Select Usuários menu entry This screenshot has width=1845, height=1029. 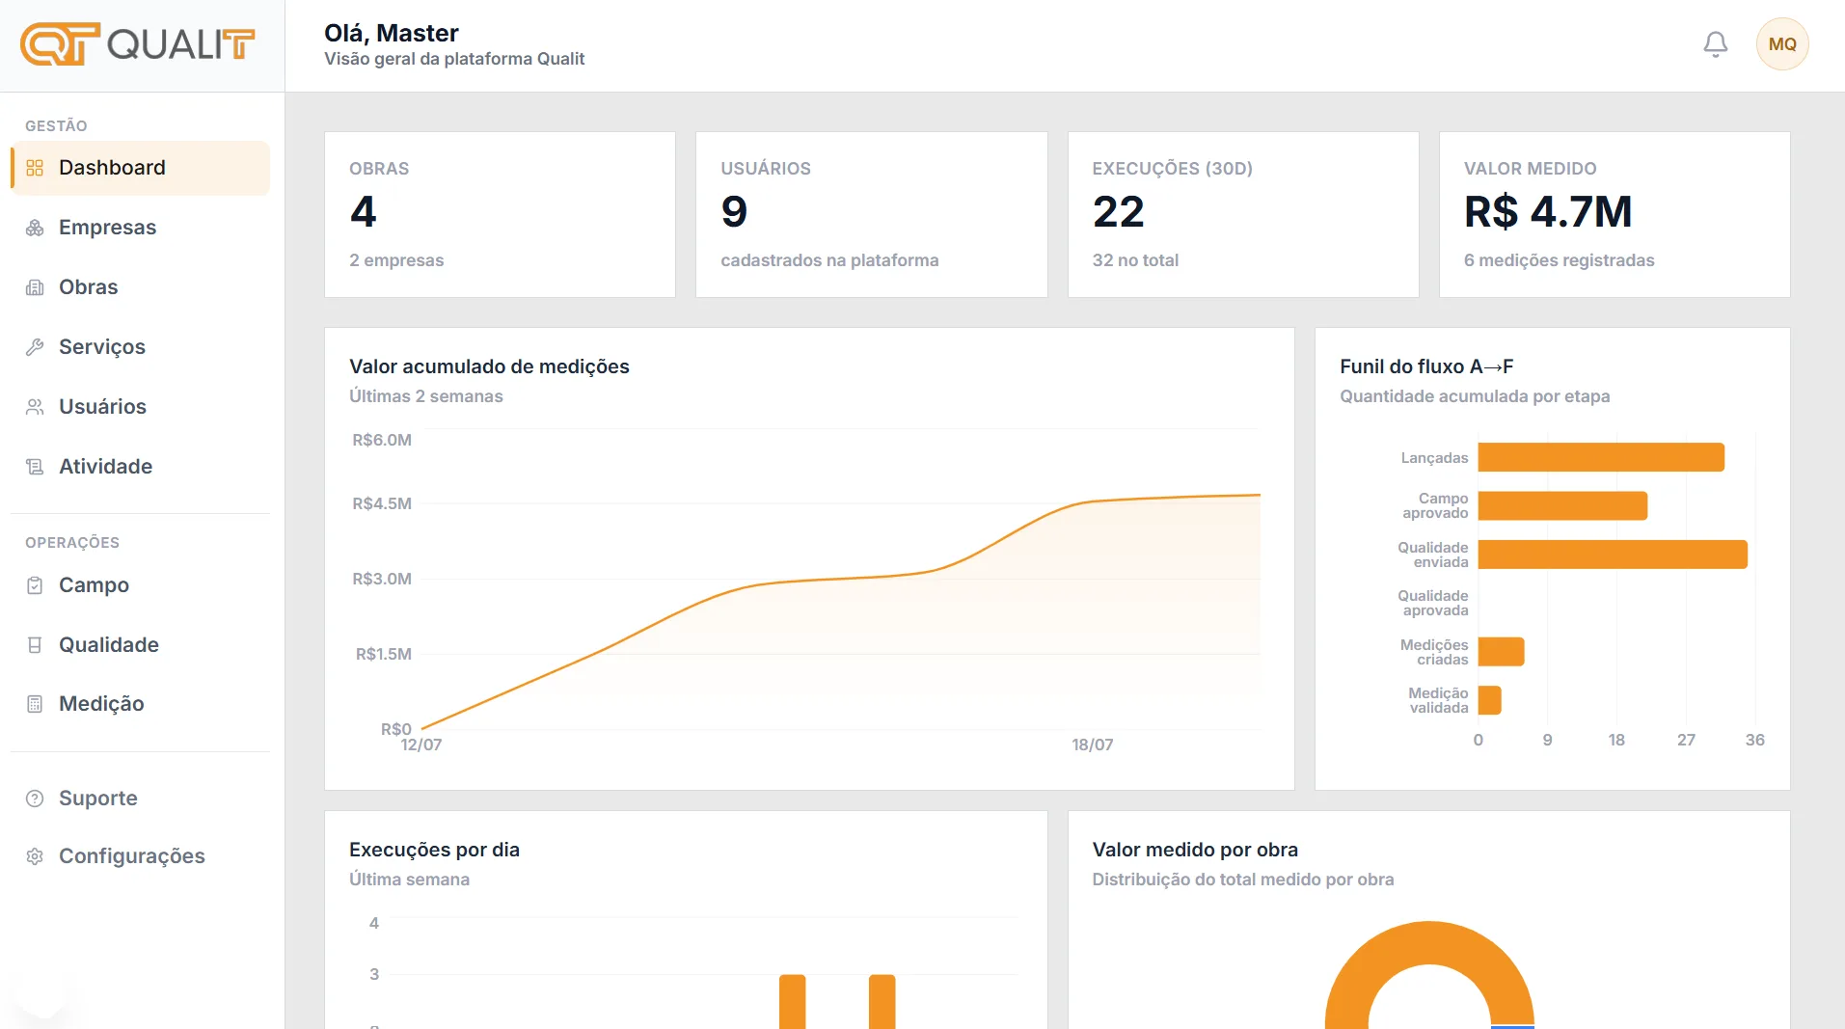tap(140, 407)
